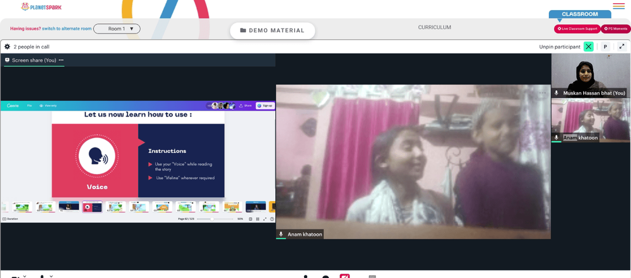The width and height of the screenshot is (631, 278).
Task: Toggle Canva thumbnail strip view icon
Action: pos(251,219)
